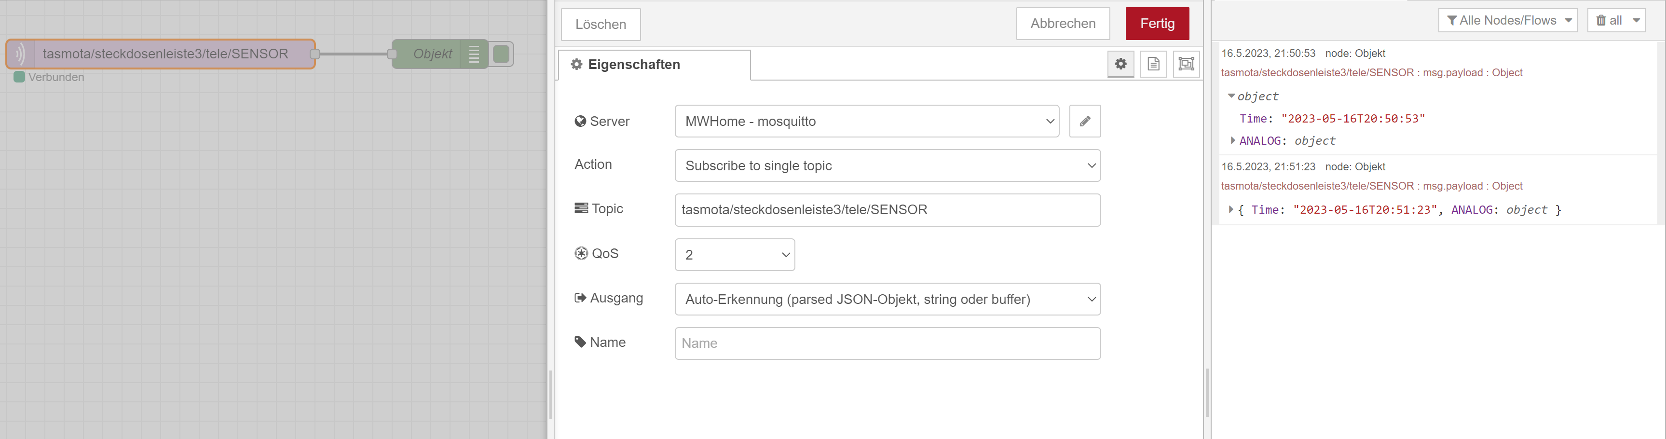Click into the Topic input field

click(x=888, y=210)
